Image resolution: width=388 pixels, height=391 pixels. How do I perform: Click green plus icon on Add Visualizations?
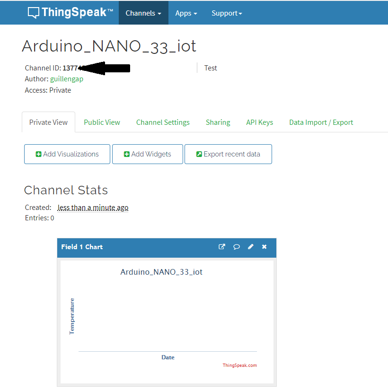coord(38,154)
